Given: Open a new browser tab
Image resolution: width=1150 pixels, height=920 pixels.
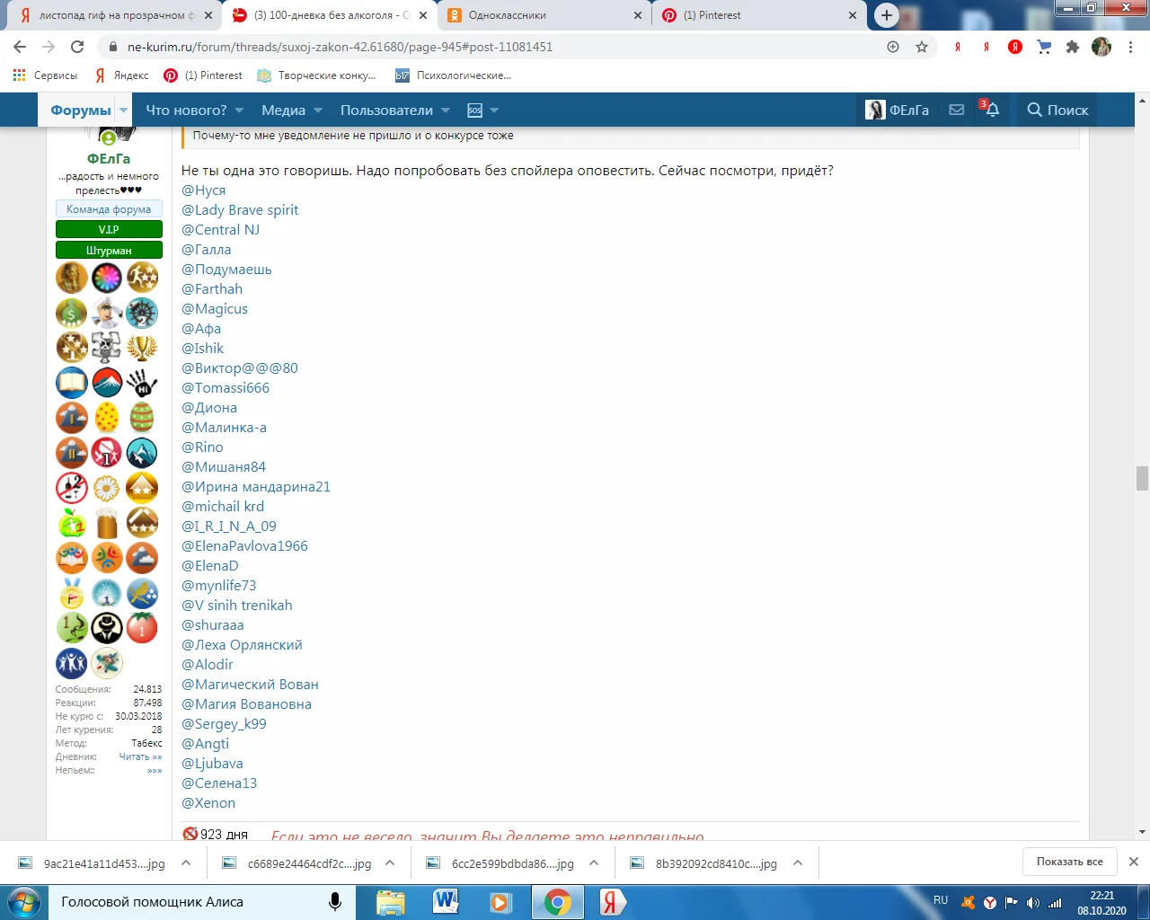Looking at the screenshot, I should click(887, 15).
